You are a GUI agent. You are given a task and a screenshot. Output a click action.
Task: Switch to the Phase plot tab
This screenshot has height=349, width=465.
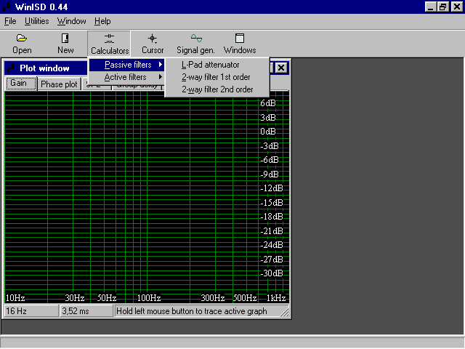pos(59,84)
